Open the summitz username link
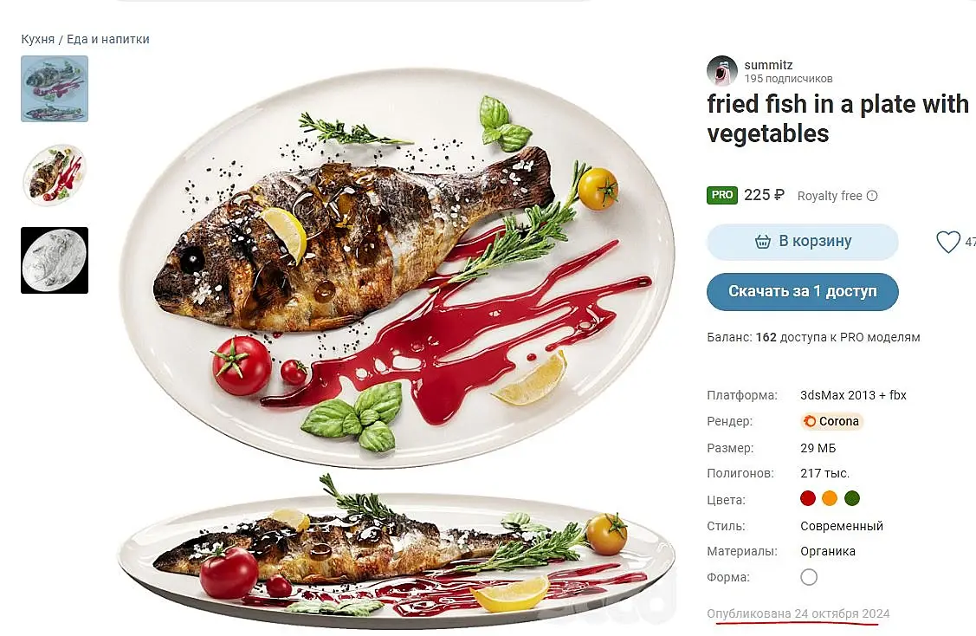This screenshot has height=636, width=976. click(x=768, y=65)
